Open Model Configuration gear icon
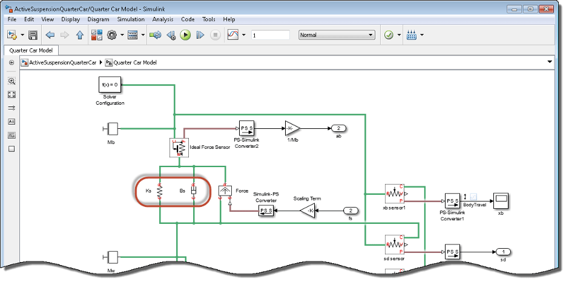 (112, 35)
